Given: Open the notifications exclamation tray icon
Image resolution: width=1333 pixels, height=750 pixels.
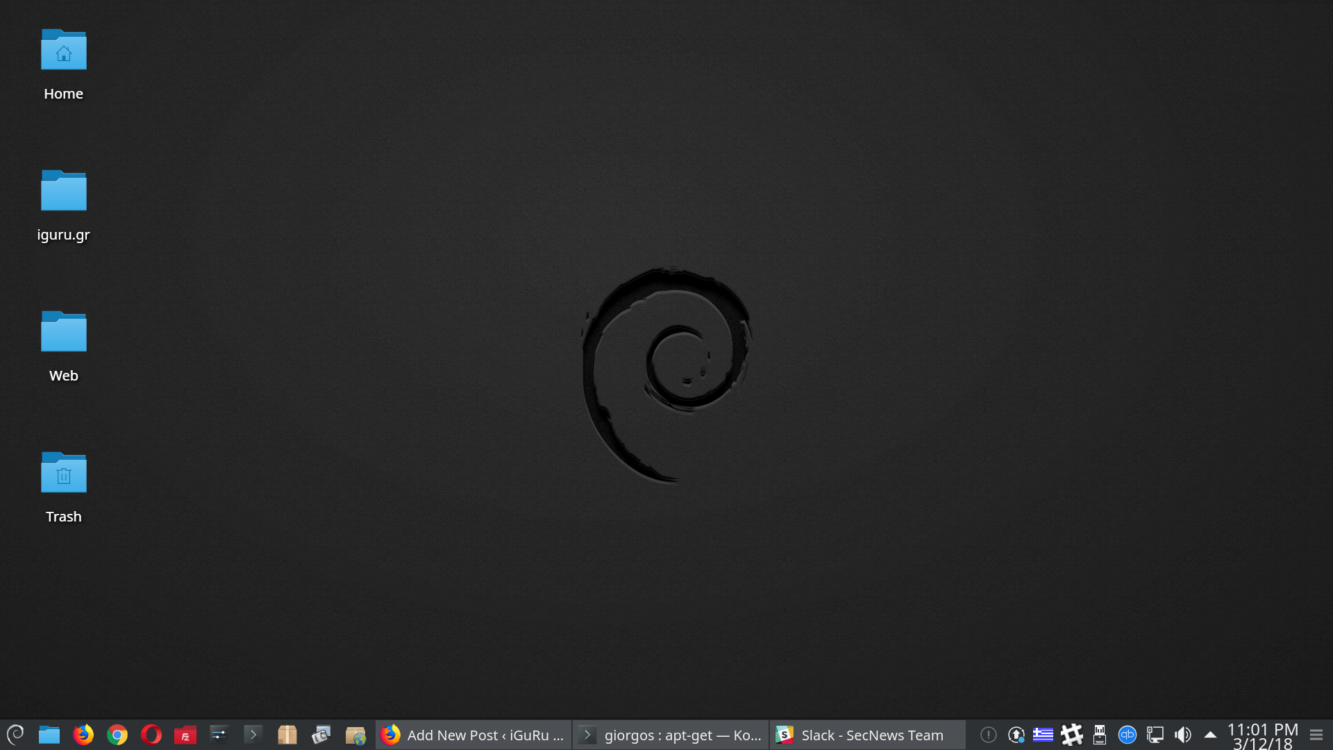Looking at the screenshot, I should (x=989, y=735).
